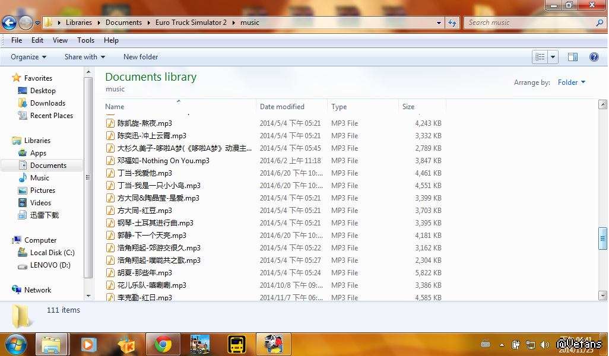Select Computer in navigation pane
Viewport: 609px width, 356px height.
tap(34, 240)
